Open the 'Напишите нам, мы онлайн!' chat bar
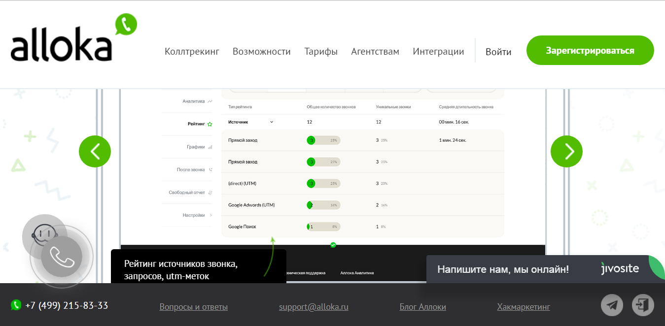This screenshot has height=326, width=665. click(503, 269)
